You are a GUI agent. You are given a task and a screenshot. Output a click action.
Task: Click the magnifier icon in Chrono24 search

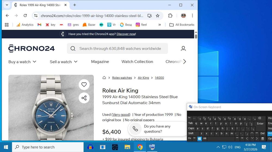click(x=73, y=48)
